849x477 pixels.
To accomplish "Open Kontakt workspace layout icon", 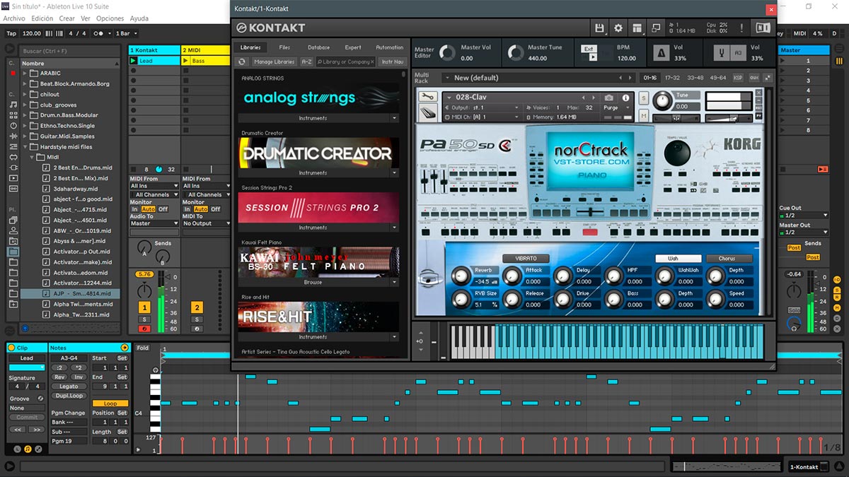I will (637, 28).
